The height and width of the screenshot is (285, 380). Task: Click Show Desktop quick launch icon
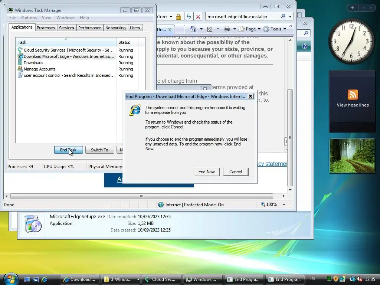(x=27, y=279)
